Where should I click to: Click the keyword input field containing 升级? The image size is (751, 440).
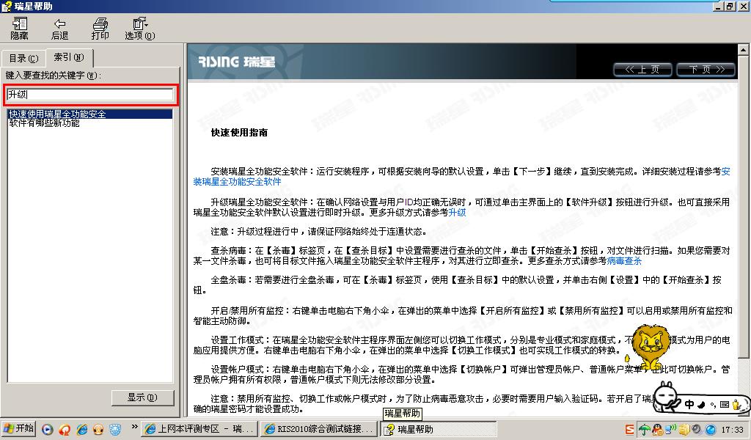coord(90,95)
